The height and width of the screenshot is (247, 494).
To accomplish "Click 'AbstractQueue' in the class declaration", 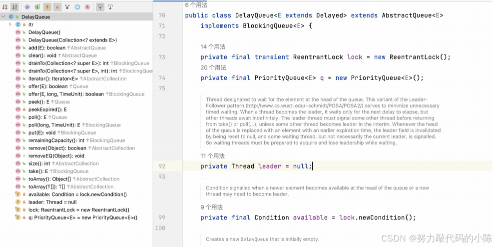I will coord(407,15).
